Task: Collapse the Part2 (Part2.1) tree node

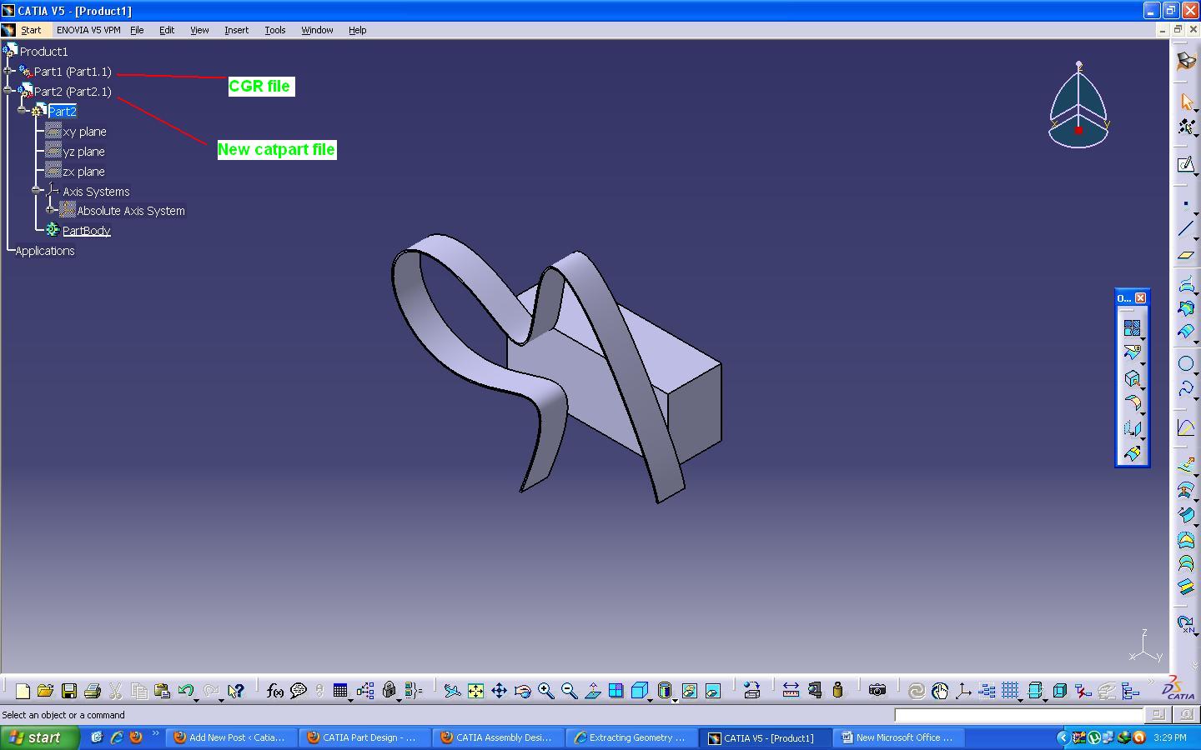Action: [8, 92]
